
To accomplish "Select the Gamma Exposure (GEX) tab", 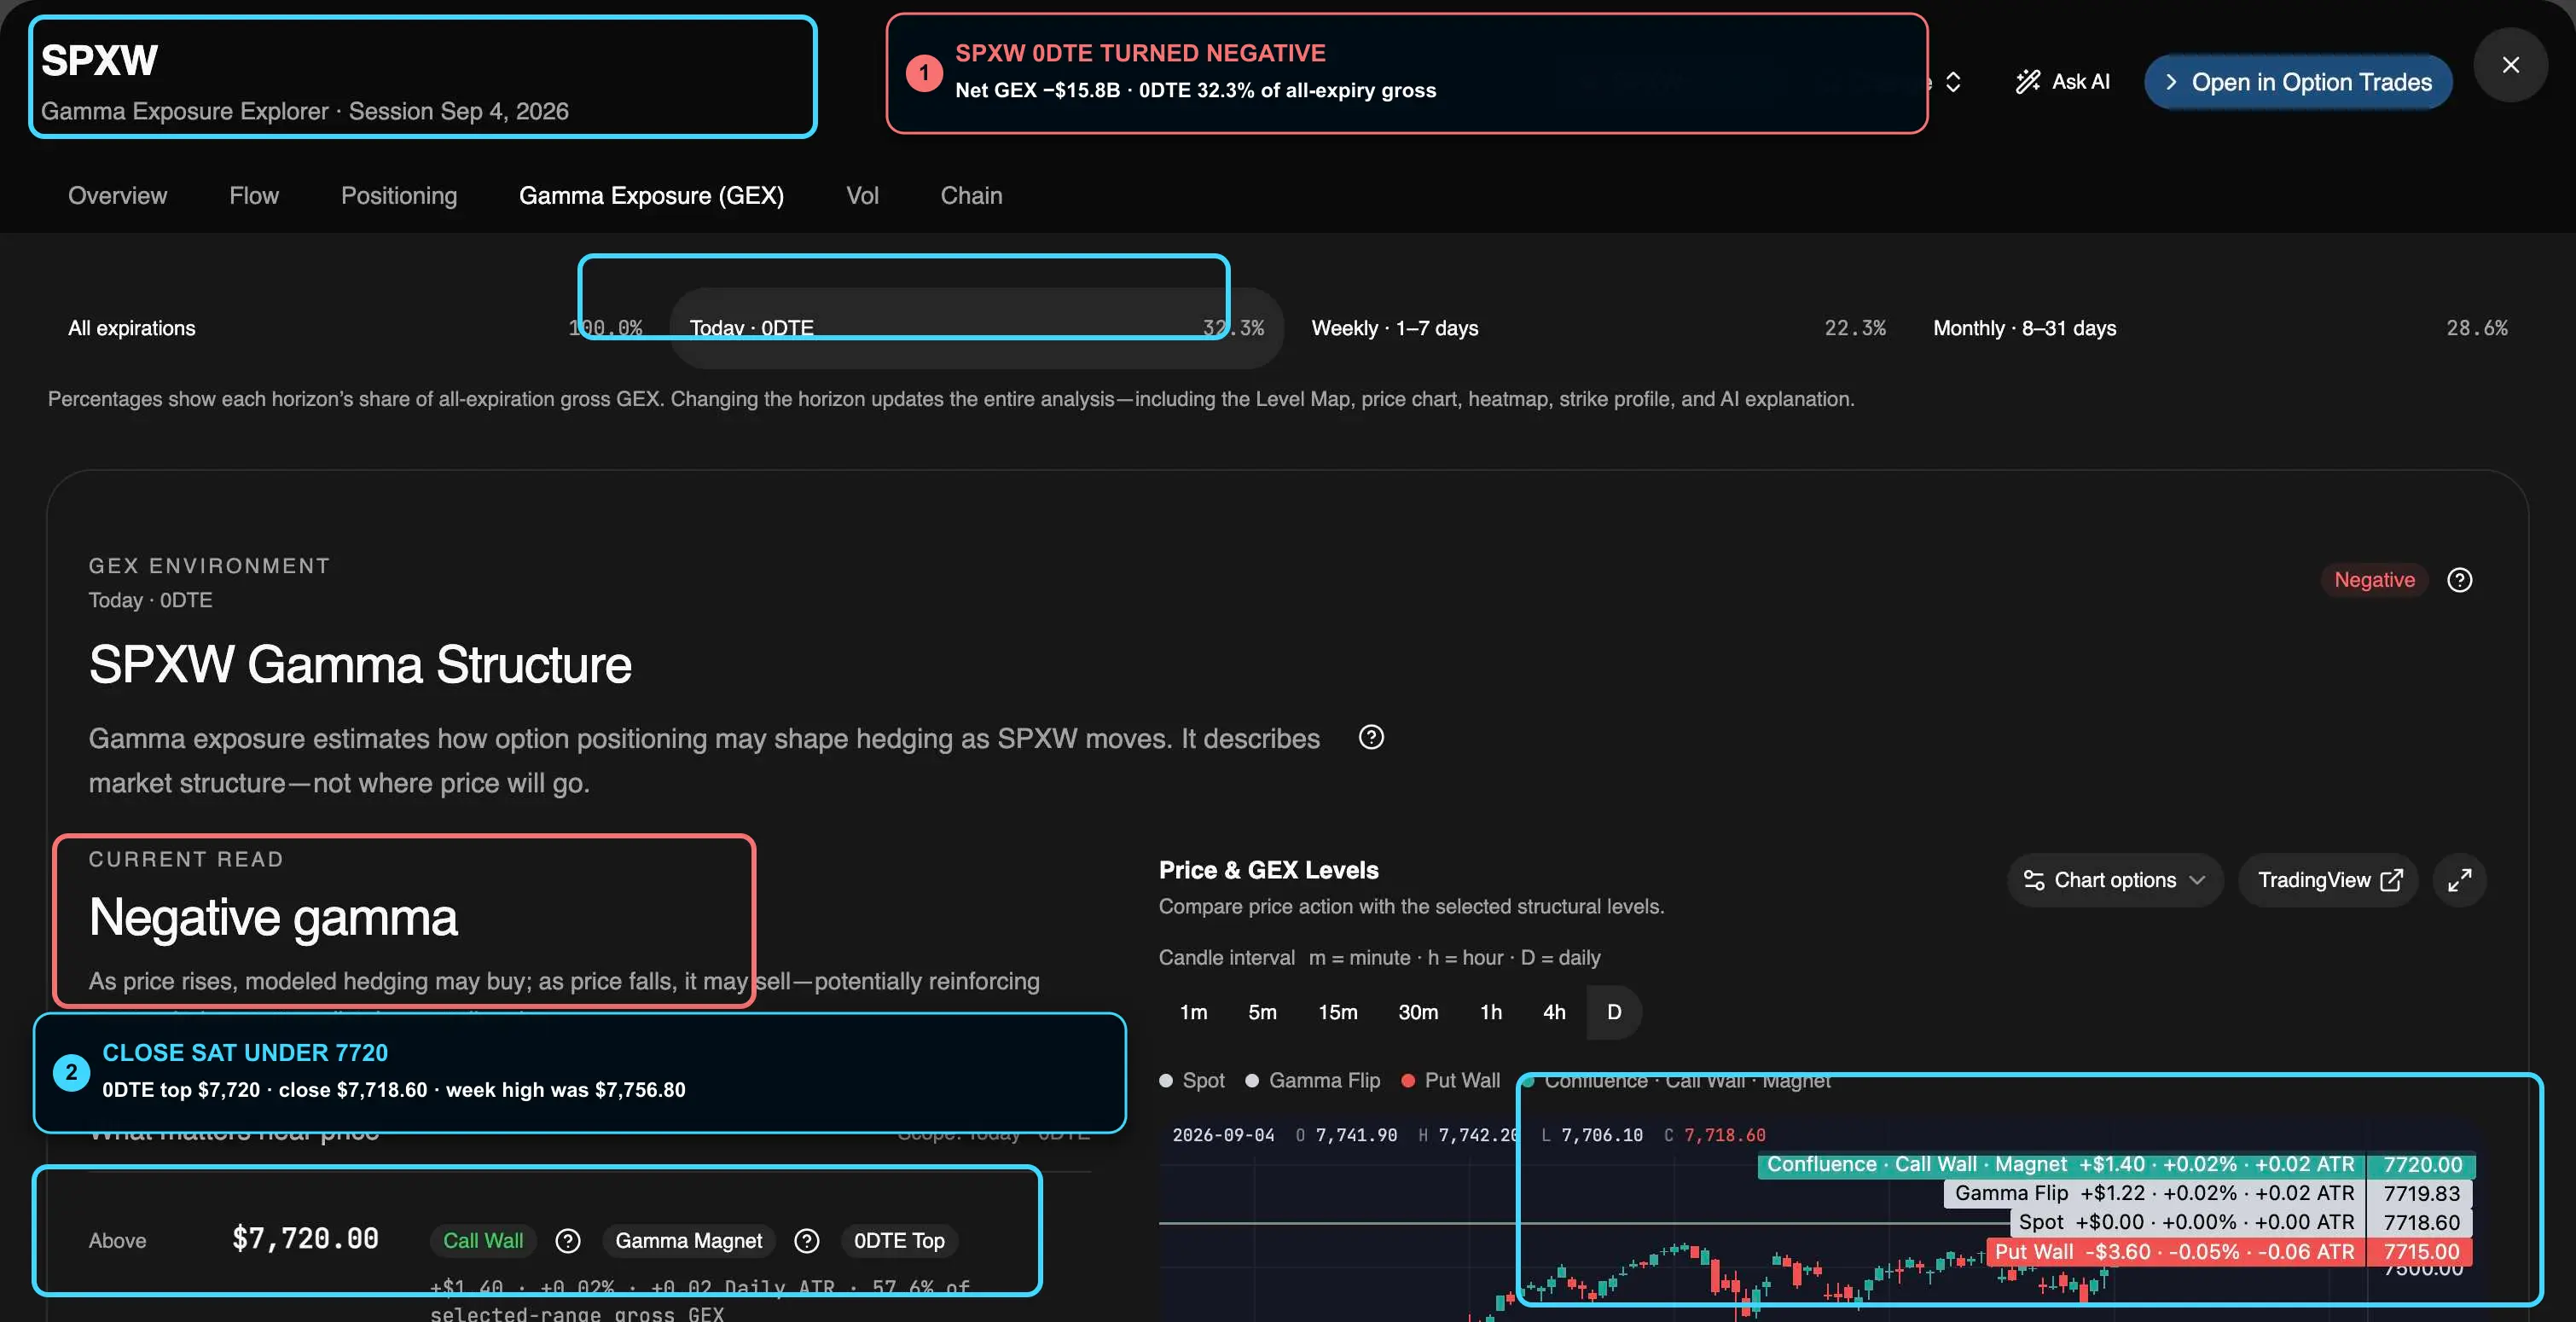I will point(651,195).
